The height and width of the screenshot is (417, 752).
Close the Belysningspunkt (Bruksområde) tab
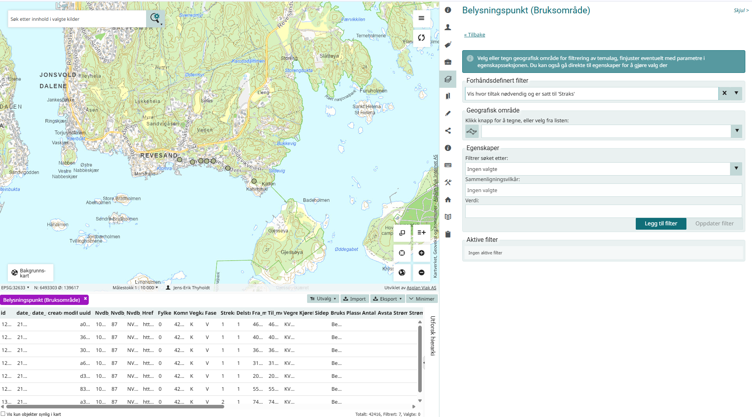click(x=85, y=299)
